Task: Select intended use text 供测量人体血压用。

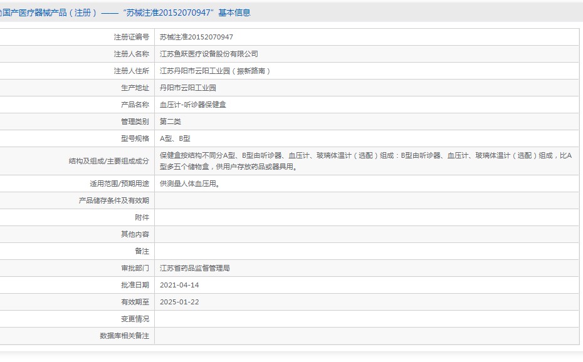Action: [x=191, y=184]
